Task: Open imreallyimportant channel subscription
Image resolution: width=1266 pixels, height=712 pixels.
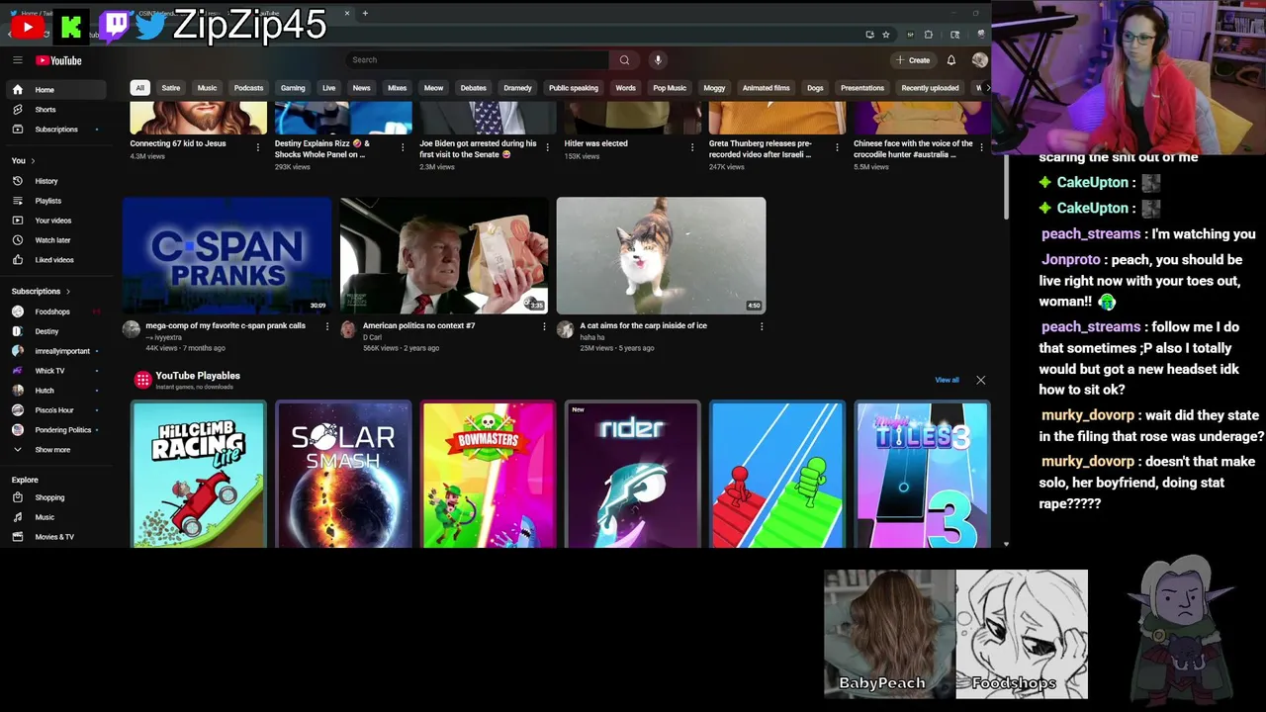Action: (x=57, y=351)
